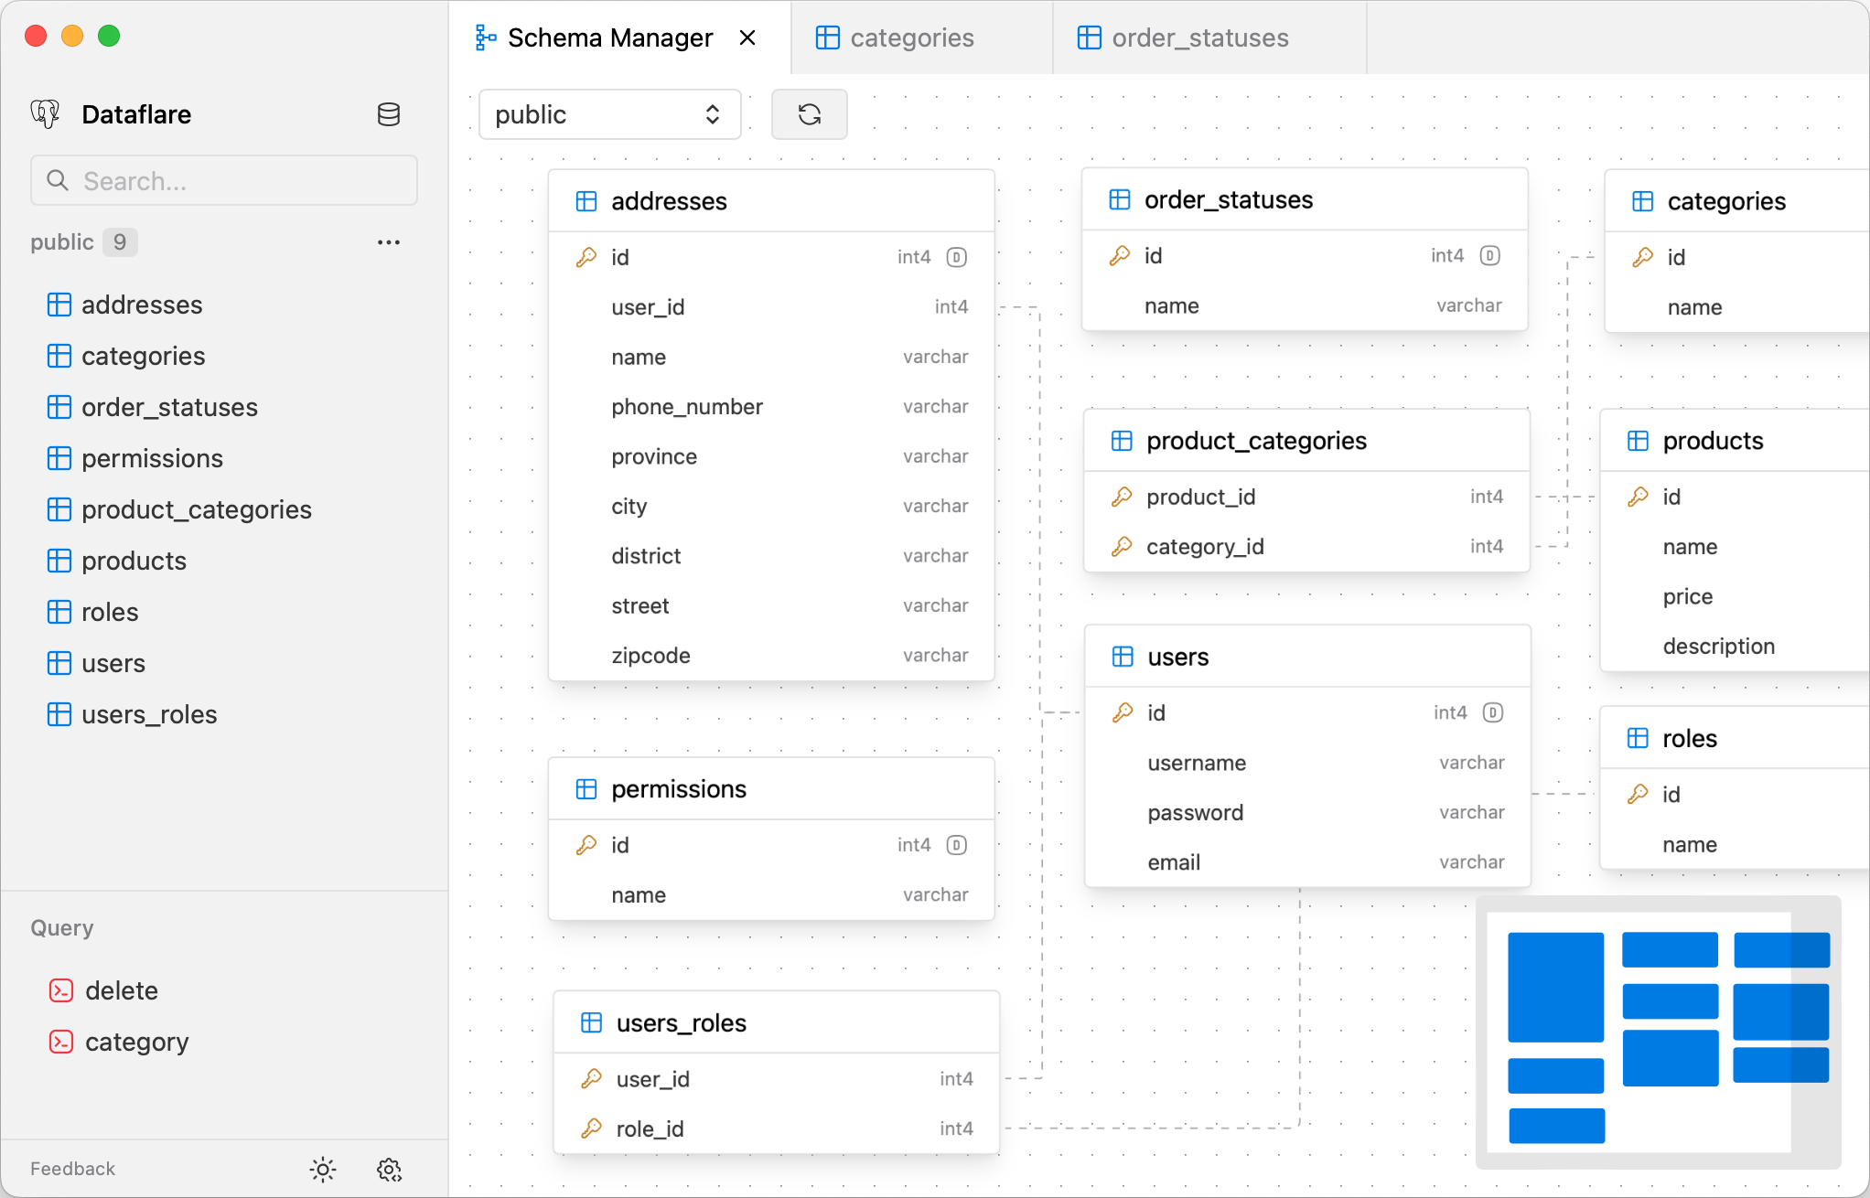
Task: Open the delete query item
Action: tap(121, 990)
